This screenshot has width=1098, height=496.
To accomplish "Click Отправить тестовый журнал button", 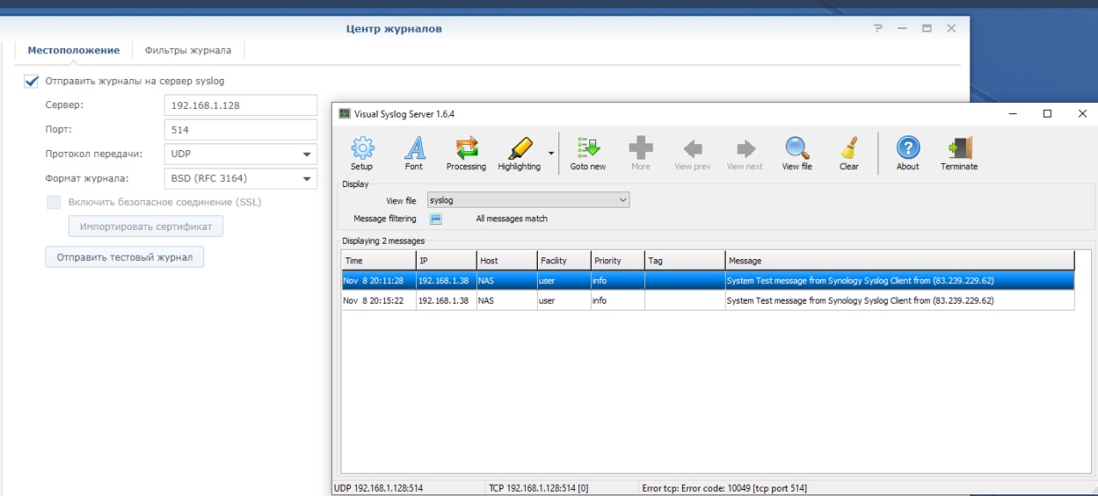I will point(124,257).
